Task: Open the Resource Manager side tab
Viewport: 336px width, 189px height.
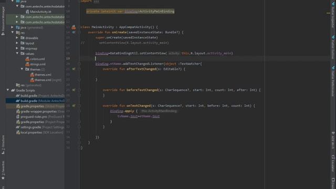Action: tap(3, 21)
